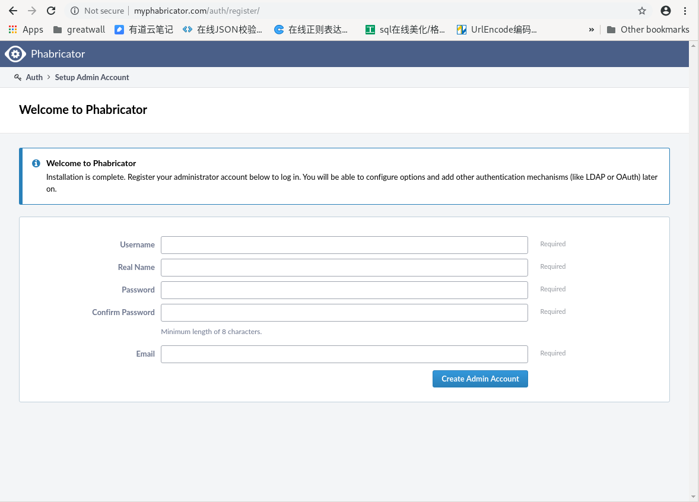
Task: Open the Chrome three-dot menu
Action: click(686, 10)
